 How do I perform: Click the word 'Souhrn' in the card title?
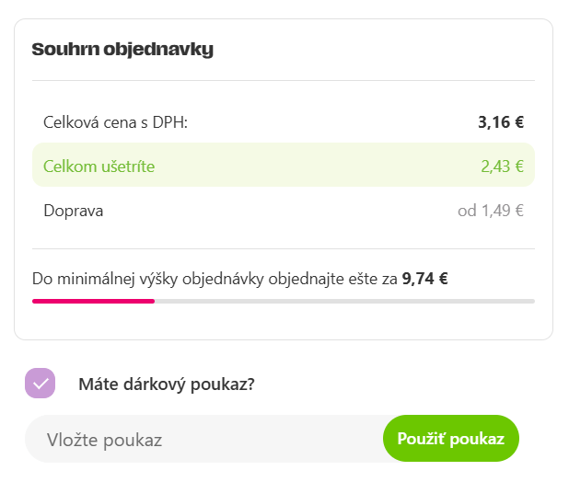[63, 49]
